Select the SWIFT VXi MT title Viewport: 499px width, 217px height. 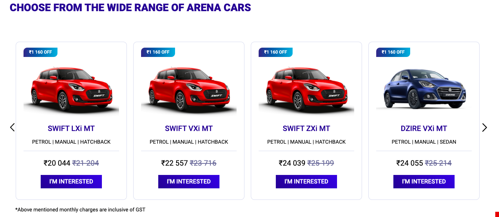point(189,129)
